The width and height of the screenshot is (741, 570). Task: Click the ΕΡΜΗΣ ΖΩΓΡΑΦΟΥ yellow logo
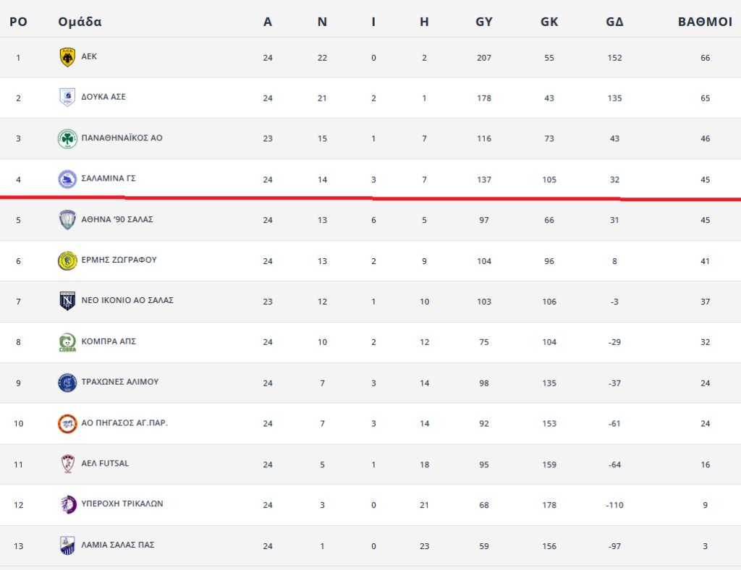coord(67,260)
